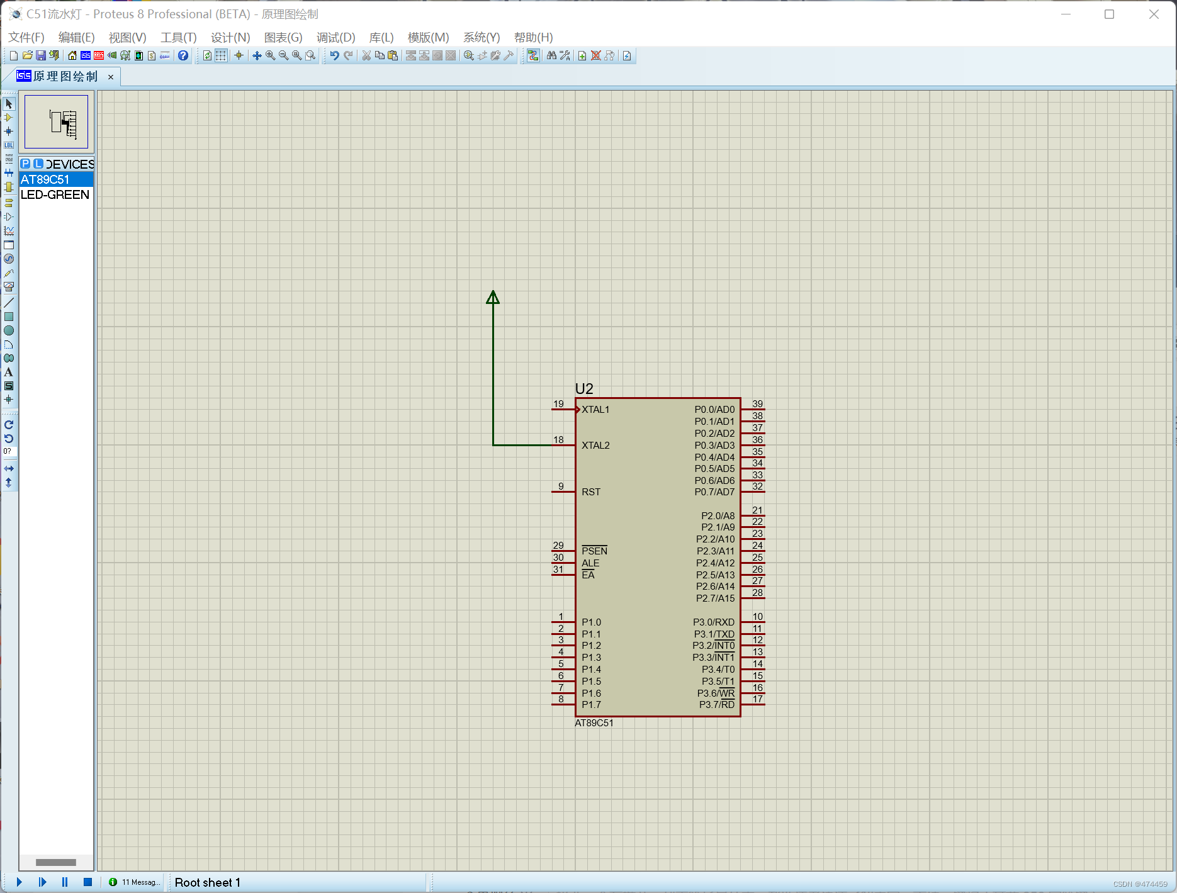Open the ISIS schematic capture icon
The image size is (1177, 893).
(86, 55)
